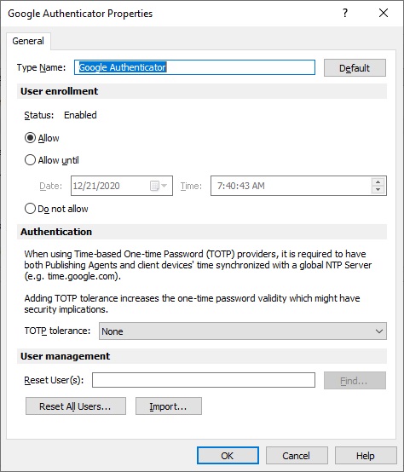Click Reset All Users... button
Screen dimensions: 404x472
tap(76, 406)
